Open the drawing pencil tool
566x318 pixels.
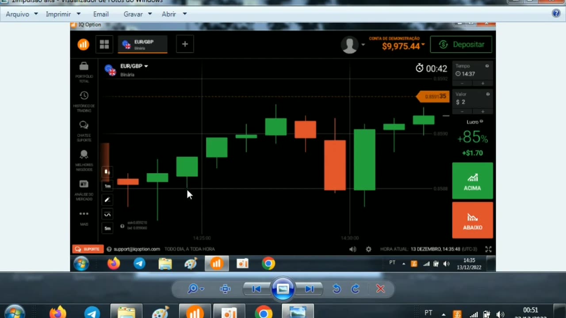coord(107,200)
